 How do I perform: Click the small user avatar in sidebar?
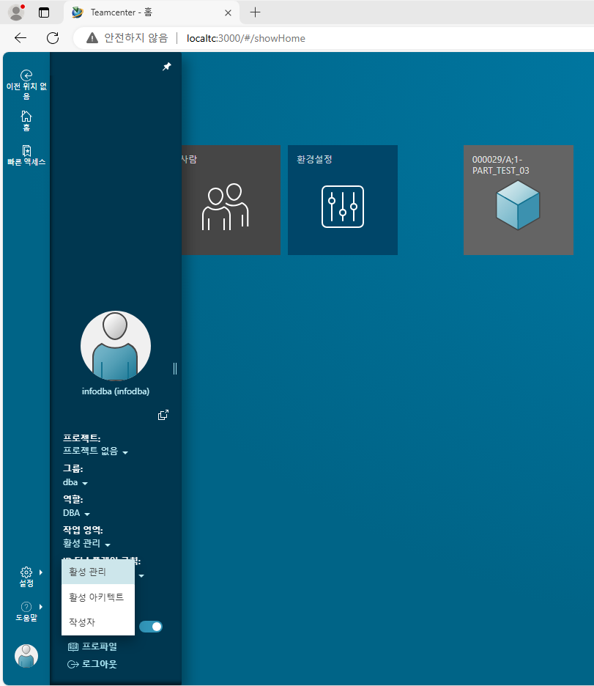26,655
